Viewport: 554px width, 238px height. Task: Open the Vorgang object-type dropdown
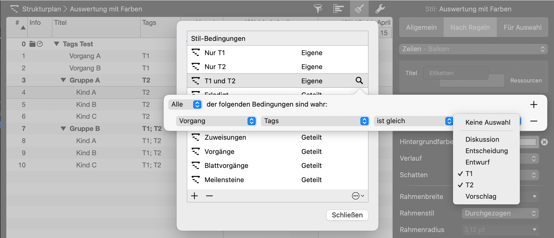pyautogui.click(x=216, y=121)
